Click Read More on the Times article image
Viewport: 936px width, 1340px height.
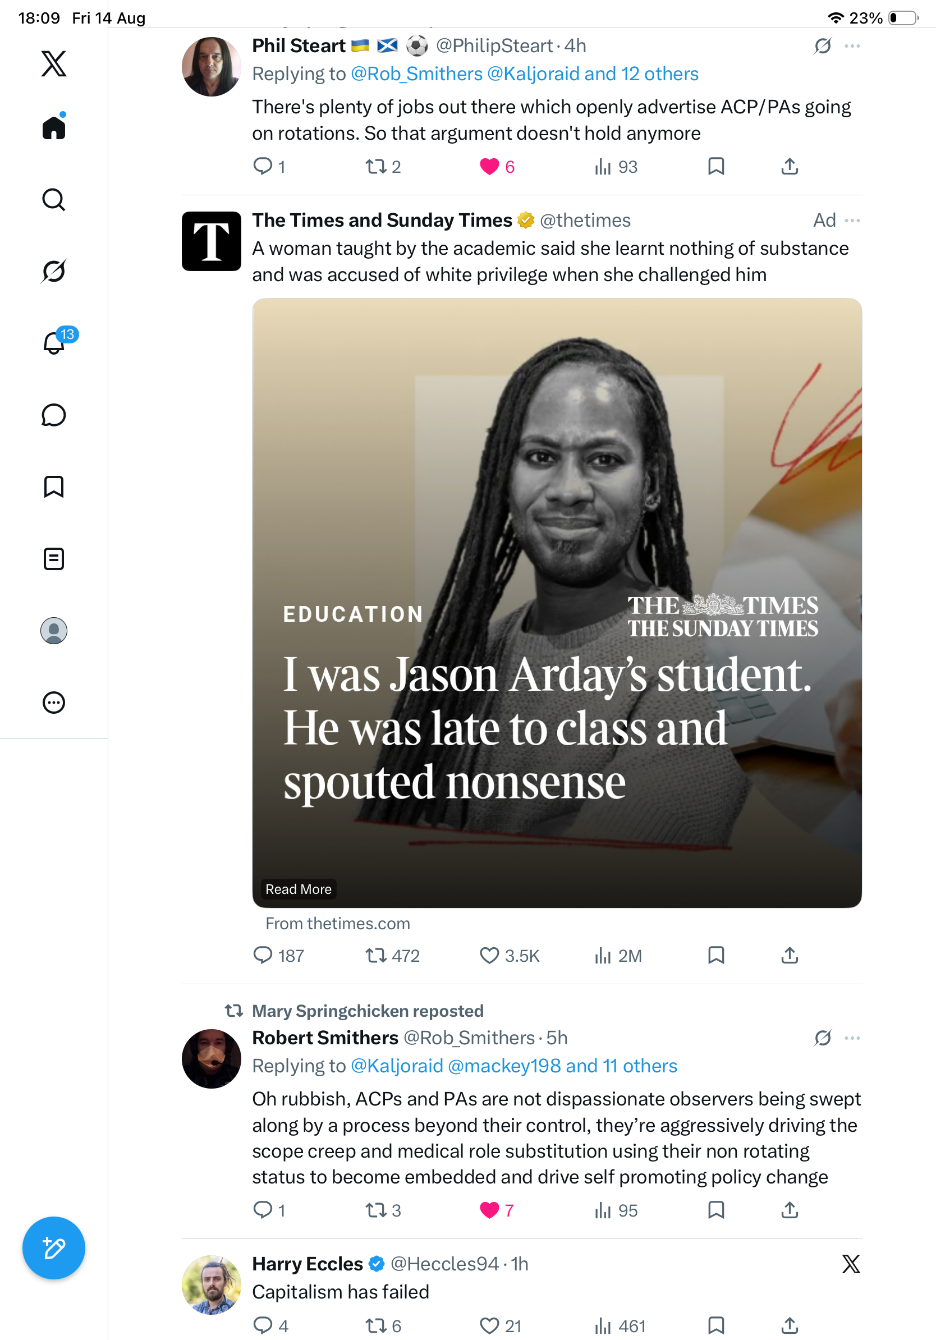[x=298, y=889]
